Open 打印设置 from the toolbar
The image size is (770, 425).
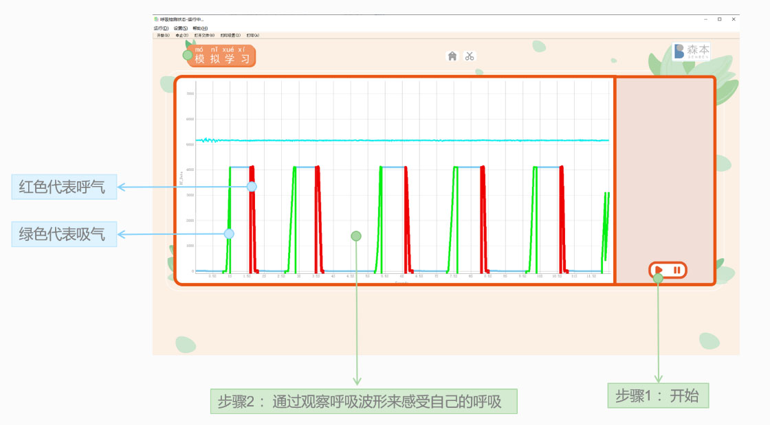coord(230,35)
